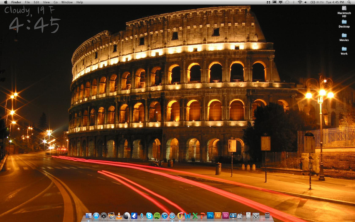Open the Go menu
This screenshot has width=355, height=222.
pyautogui.click(x=56, y=2)
